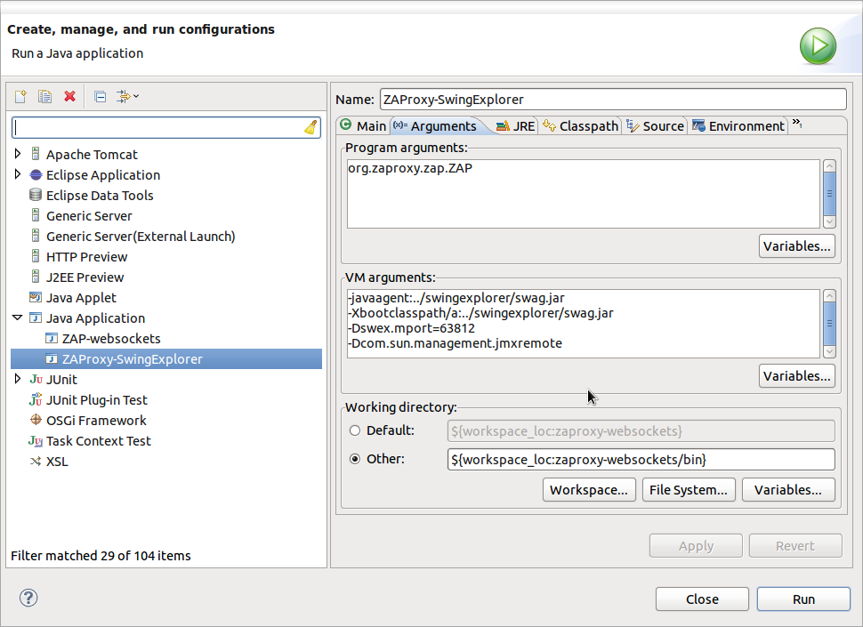Screen dimensions: 863x627
Task: Expand the Apache Tomcat tree node
Action: pyautogui.click(x=18, y=154)
